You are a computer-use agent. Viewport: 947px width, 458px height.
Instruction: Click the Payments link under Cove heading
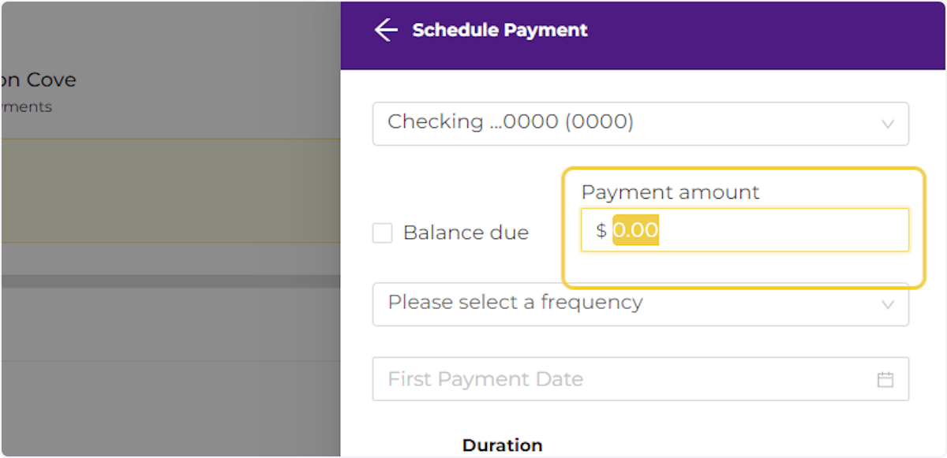(27, 106)
